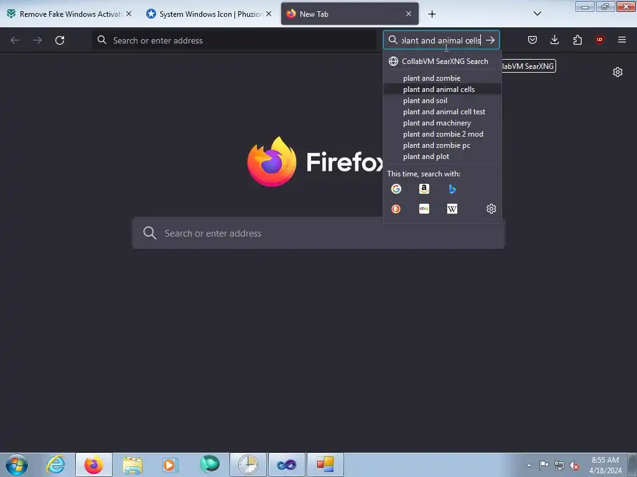Open the 8:55 AM date and time
The width and height of the screenshot is (637, 477).
point(605,465)
